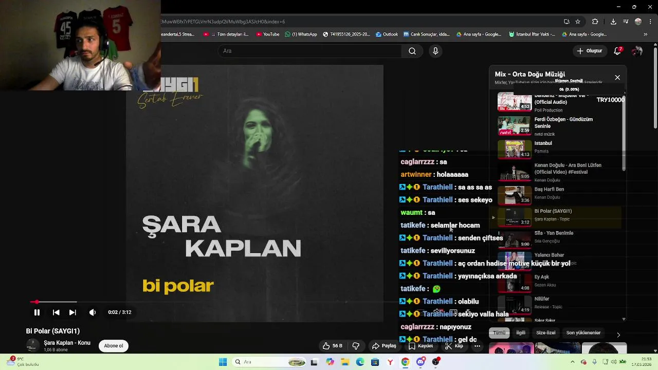Go to the previous video in playlist
This screenshot has width=658, height=370.
[56, 312]
